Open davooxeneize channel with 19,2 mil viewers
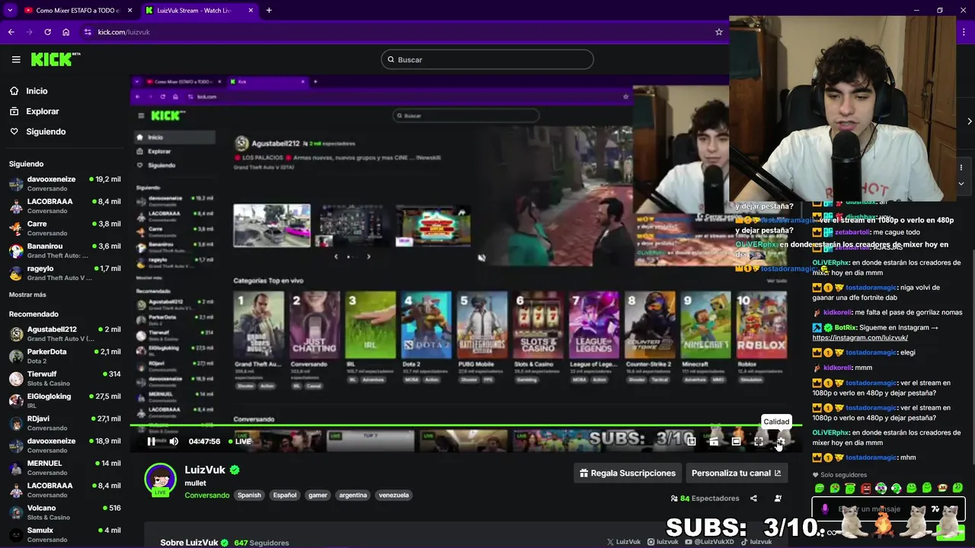Viewport: 975px width, 548px height. (65, 183)
